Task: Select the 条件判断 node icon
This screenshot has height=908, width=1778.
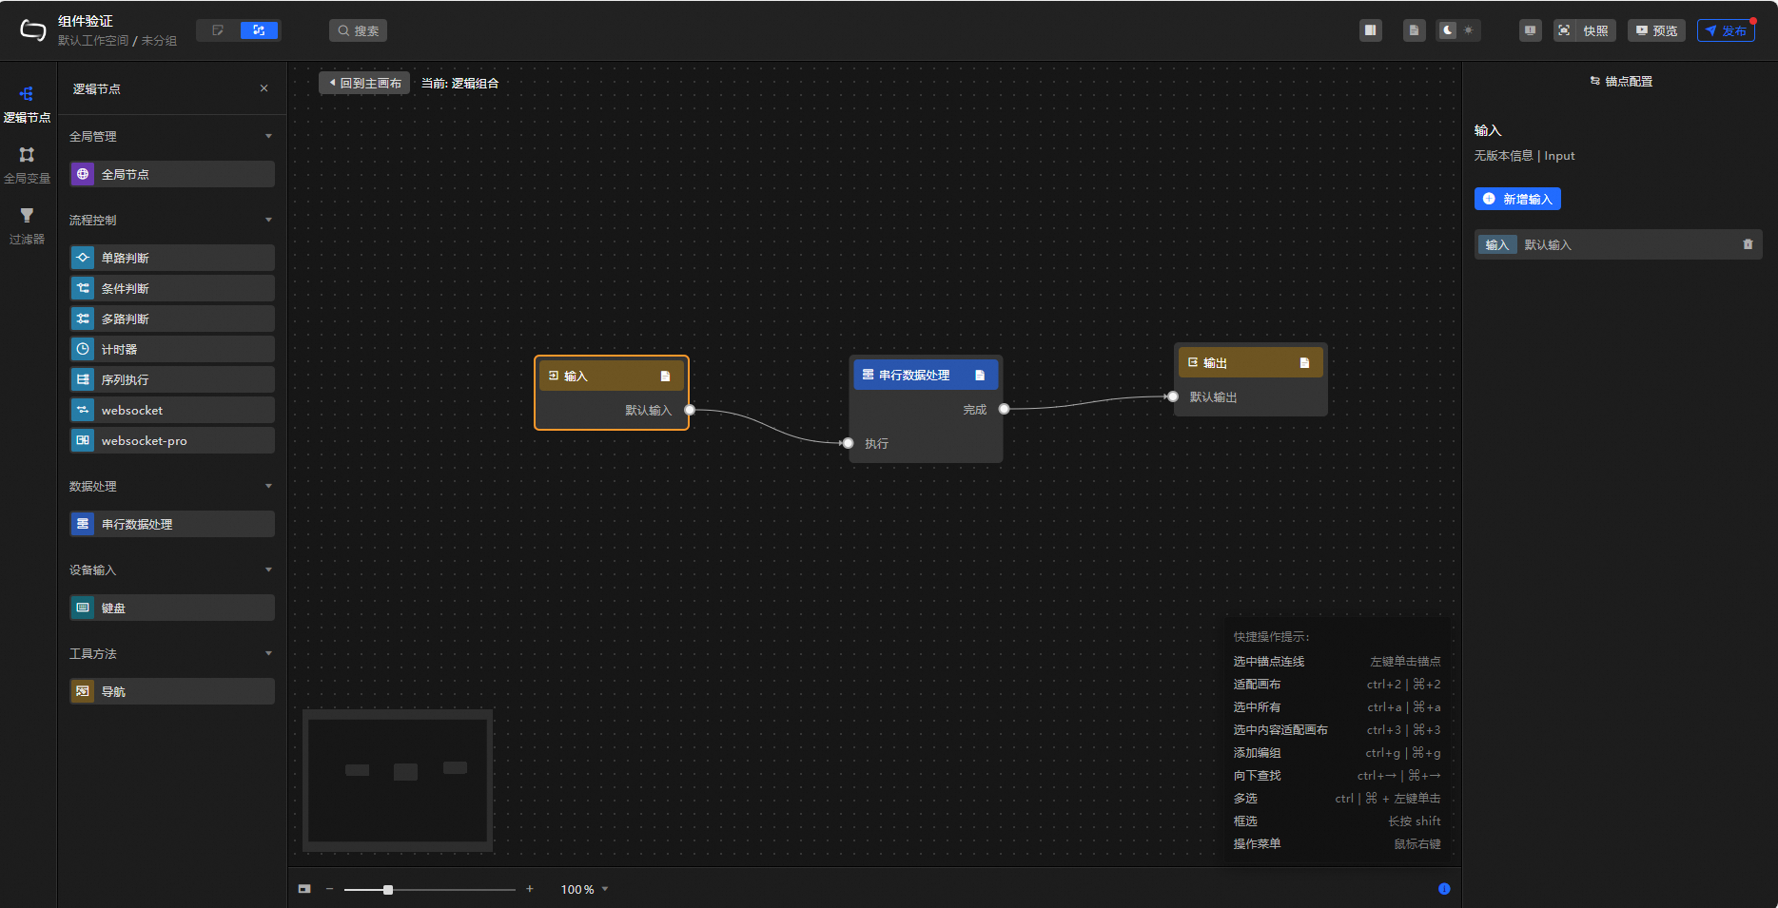Action: [83, 288]
